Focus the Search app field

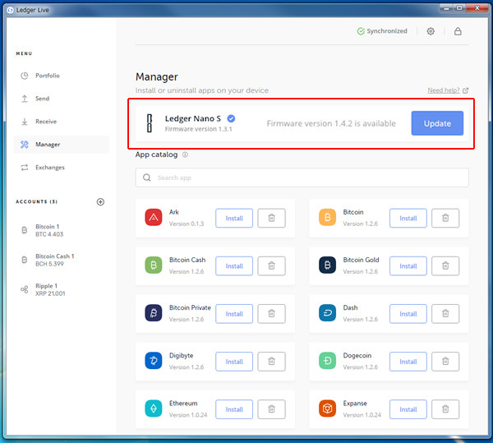pyautogui.click(x=302, y=178)
